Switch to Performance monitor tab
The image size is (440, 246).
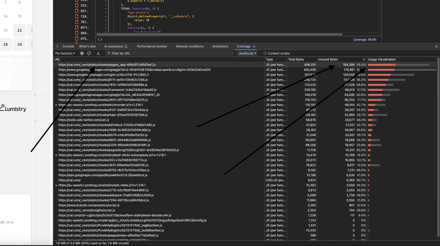coord(152,46)
